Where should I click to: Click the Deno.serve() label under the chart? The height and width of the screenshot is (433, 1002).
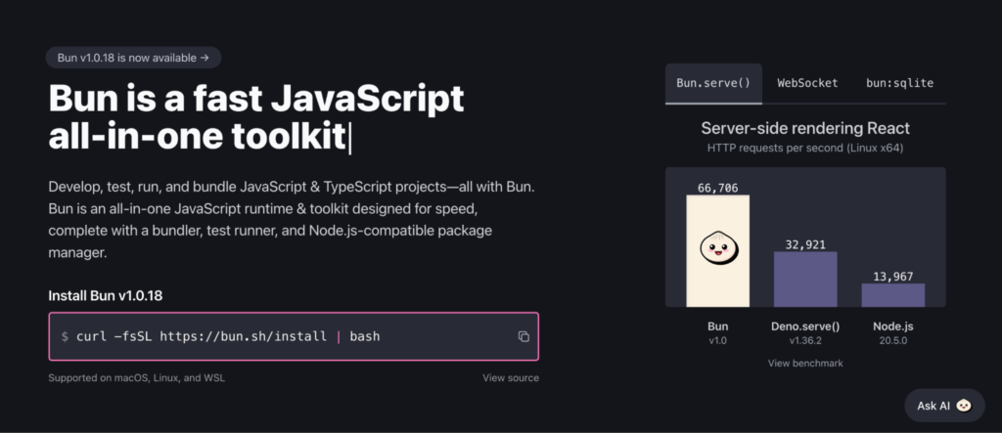(805, 325)
